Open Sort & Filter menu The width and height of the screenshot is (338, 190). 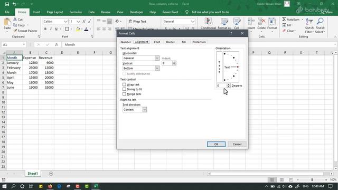point(309,25)
